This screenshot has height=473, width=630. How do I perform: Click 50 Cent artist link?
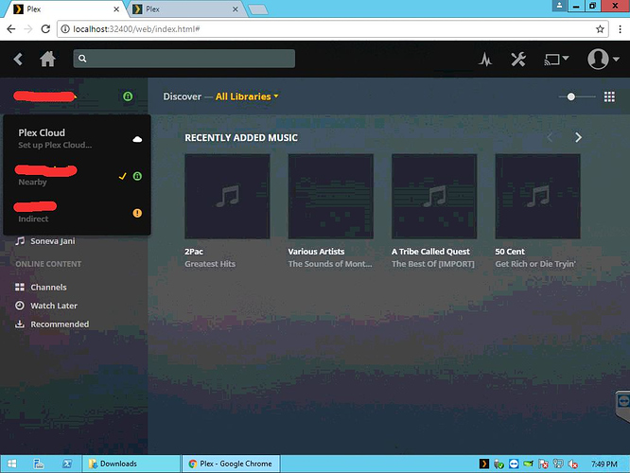[x=510, y=252]
